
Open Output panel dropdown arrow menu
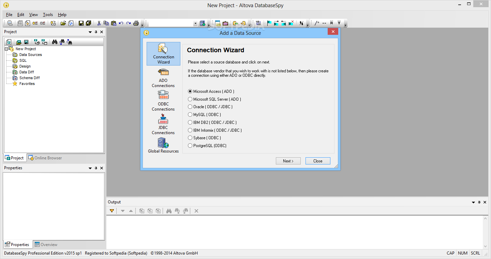point(473,202)
